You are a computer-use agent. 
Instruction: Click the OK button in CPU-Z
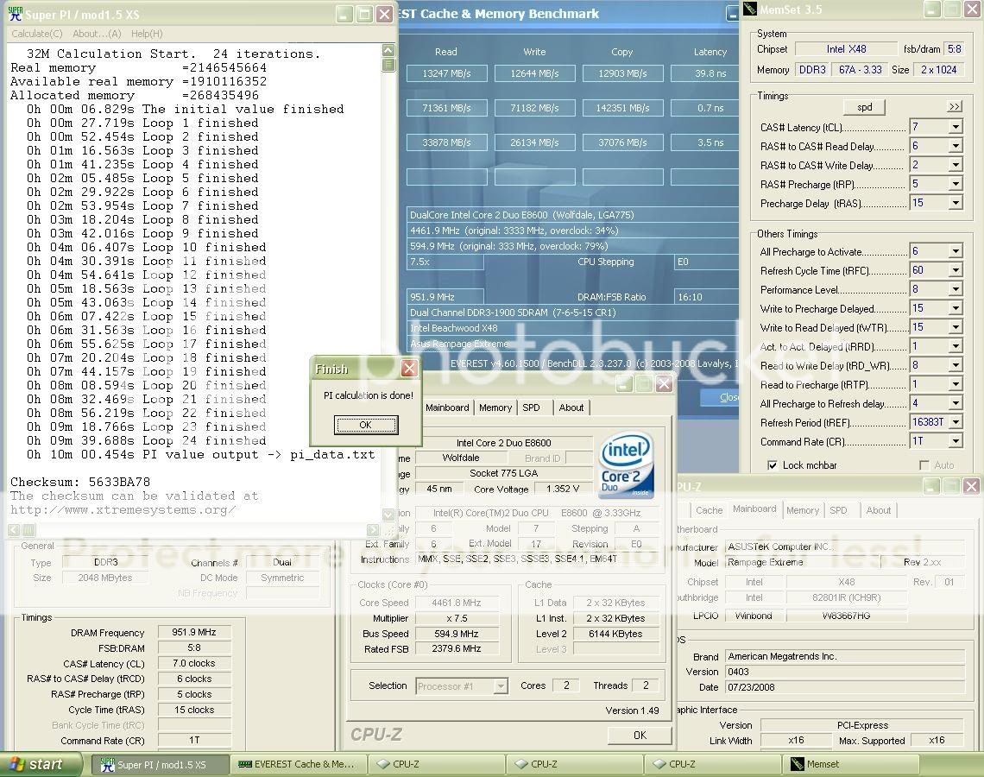click(x=640, y=735)
